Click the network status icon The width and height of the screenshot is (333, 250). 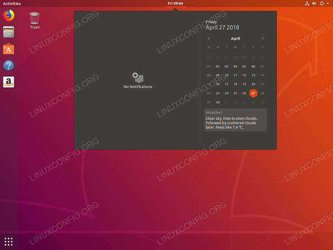(x=307, y=3)
